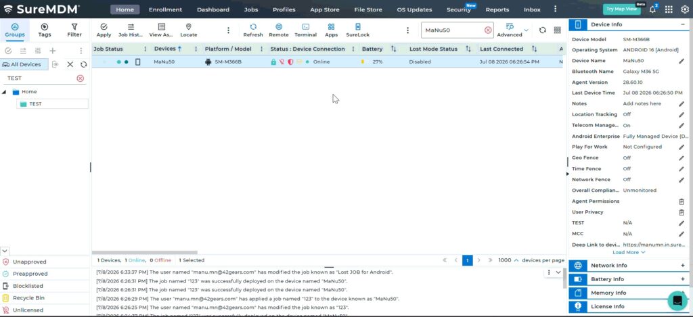693x317 pixels.
Task: Refresh the groups list icon
Action: tap(83, 64)
